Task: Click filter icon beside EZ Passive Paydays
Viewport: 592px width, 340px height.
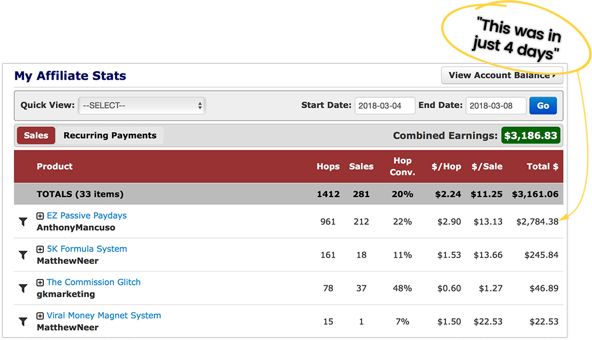Action: click(x=23, y=222)
